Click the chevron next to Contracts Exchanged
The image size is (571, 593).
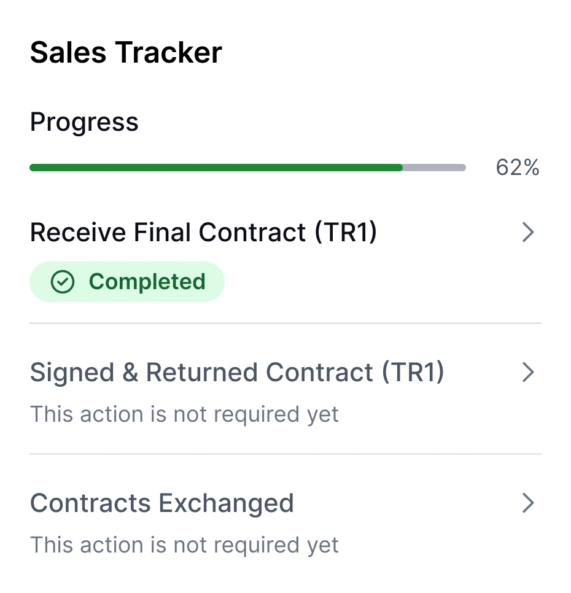tap(528, 503)
